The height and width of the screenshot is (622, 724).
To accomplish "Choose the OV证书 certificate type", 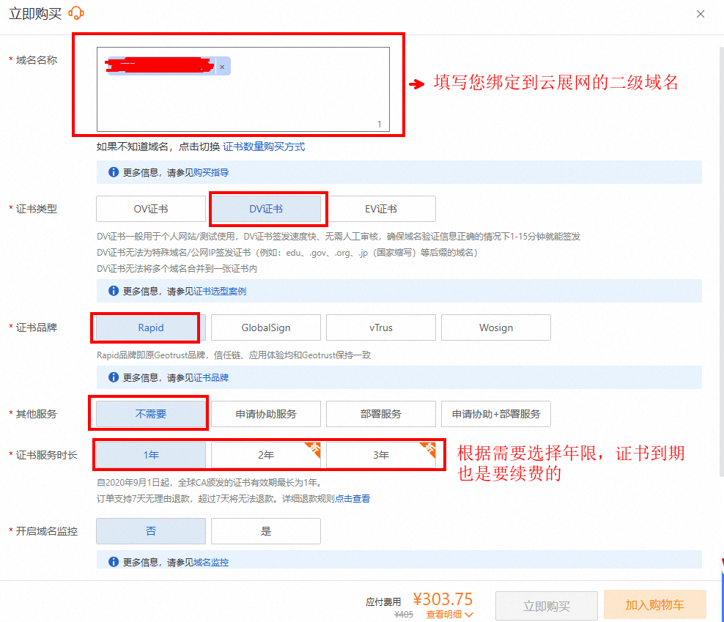I will (151, 209).
